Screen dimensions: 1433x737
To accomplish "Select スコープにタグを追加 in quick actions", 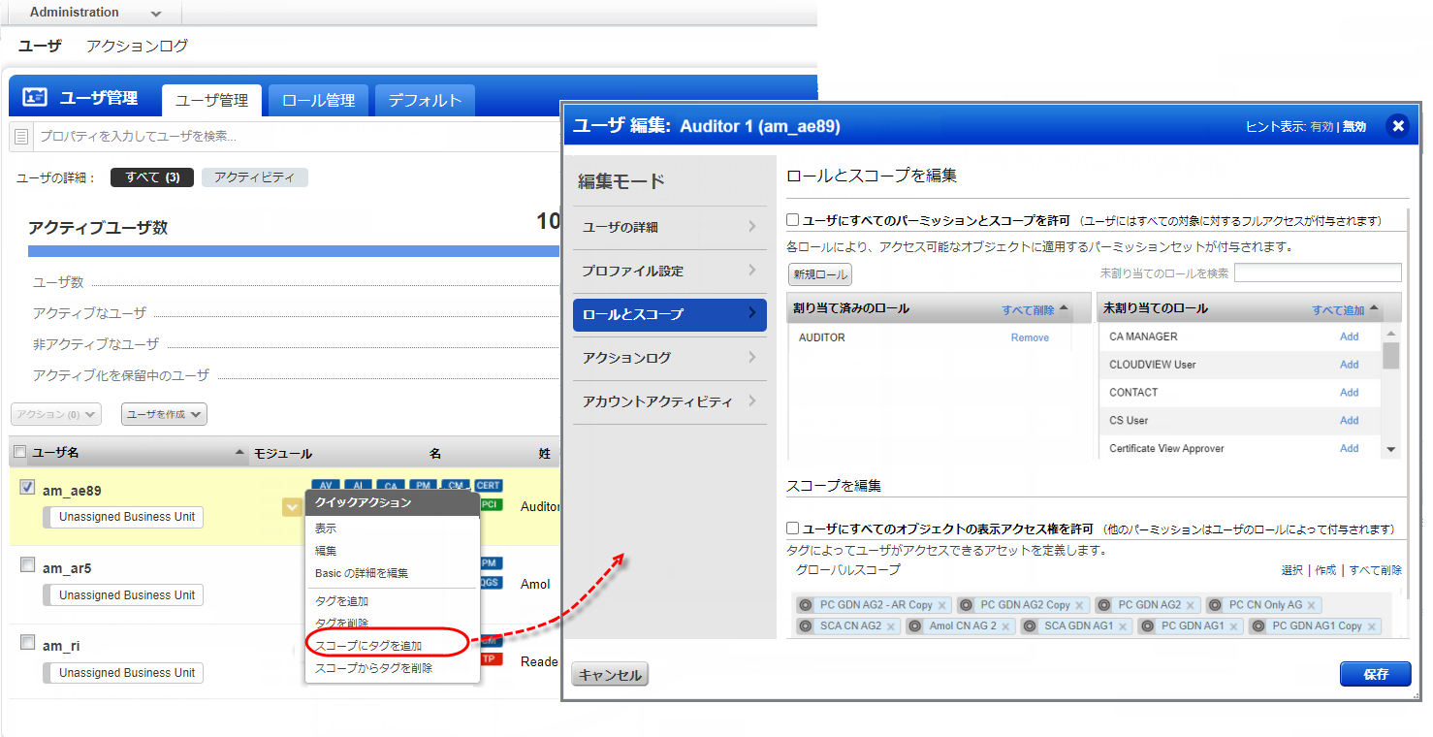I will [x=367, y=645].
